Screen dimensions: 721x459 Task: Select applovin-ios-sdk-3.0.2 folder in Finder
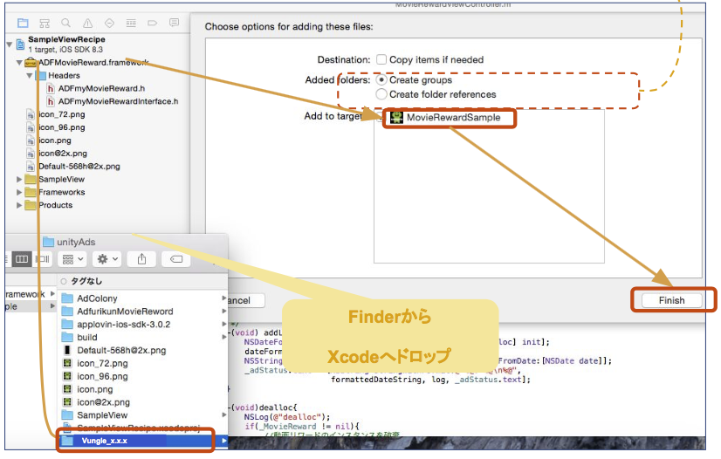click(x=124, y=325)
